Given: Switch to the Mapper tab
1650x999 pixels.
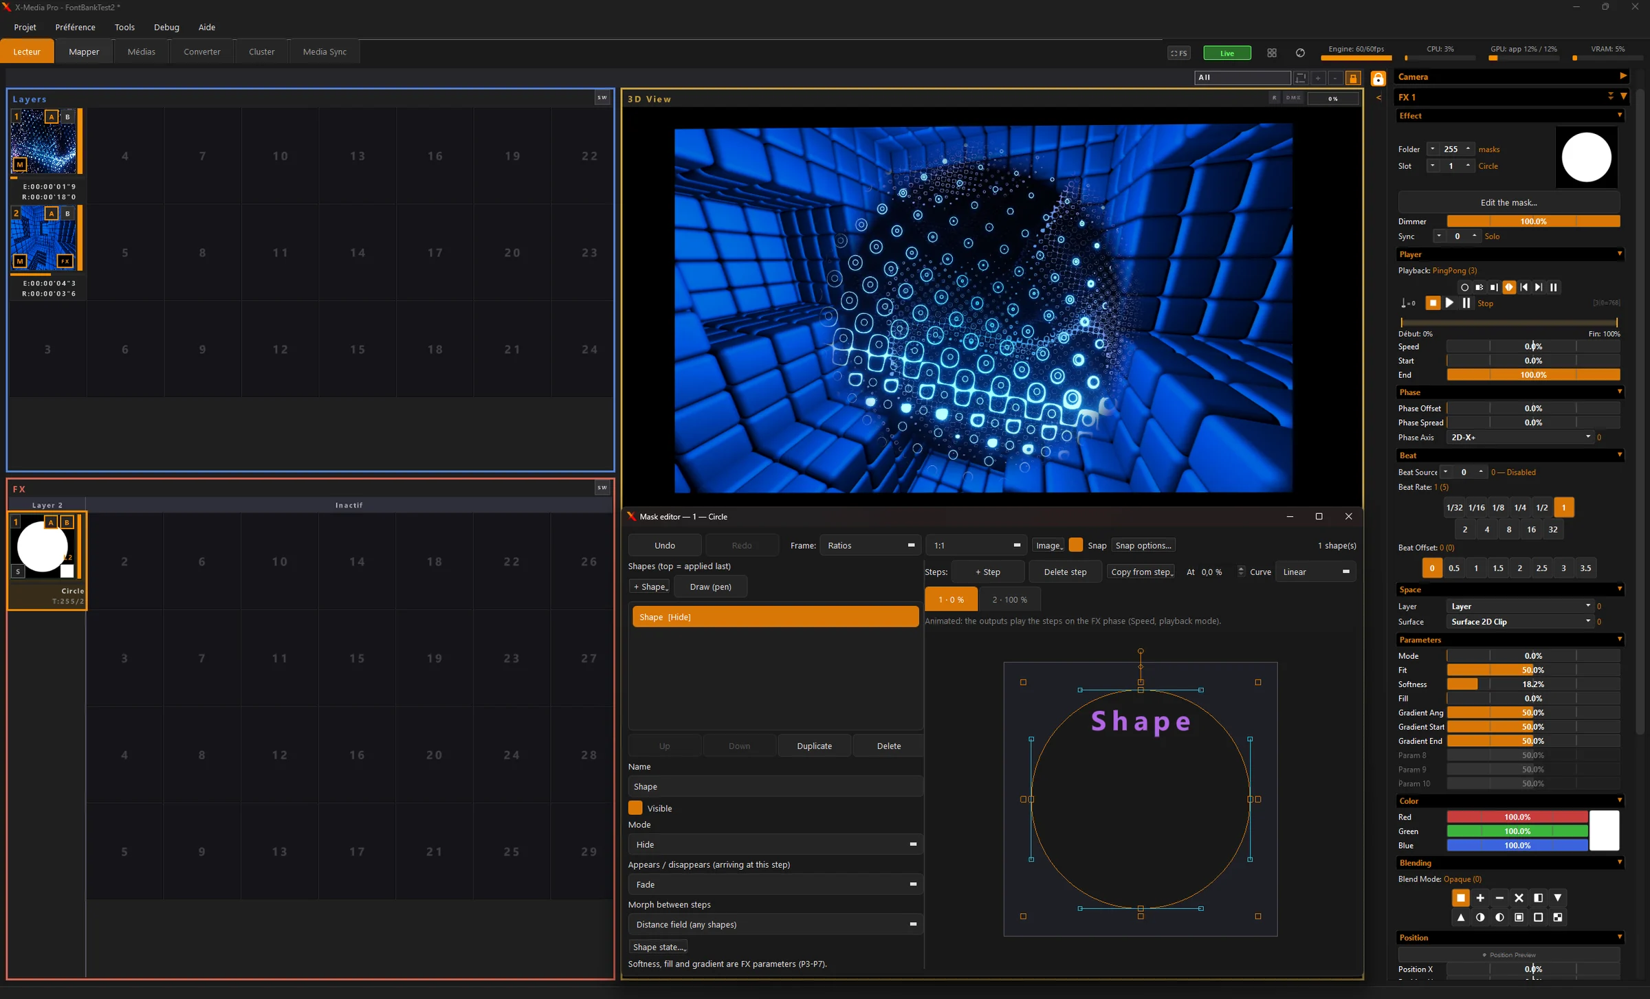Looking at the screenshot, I should (84, 52).
